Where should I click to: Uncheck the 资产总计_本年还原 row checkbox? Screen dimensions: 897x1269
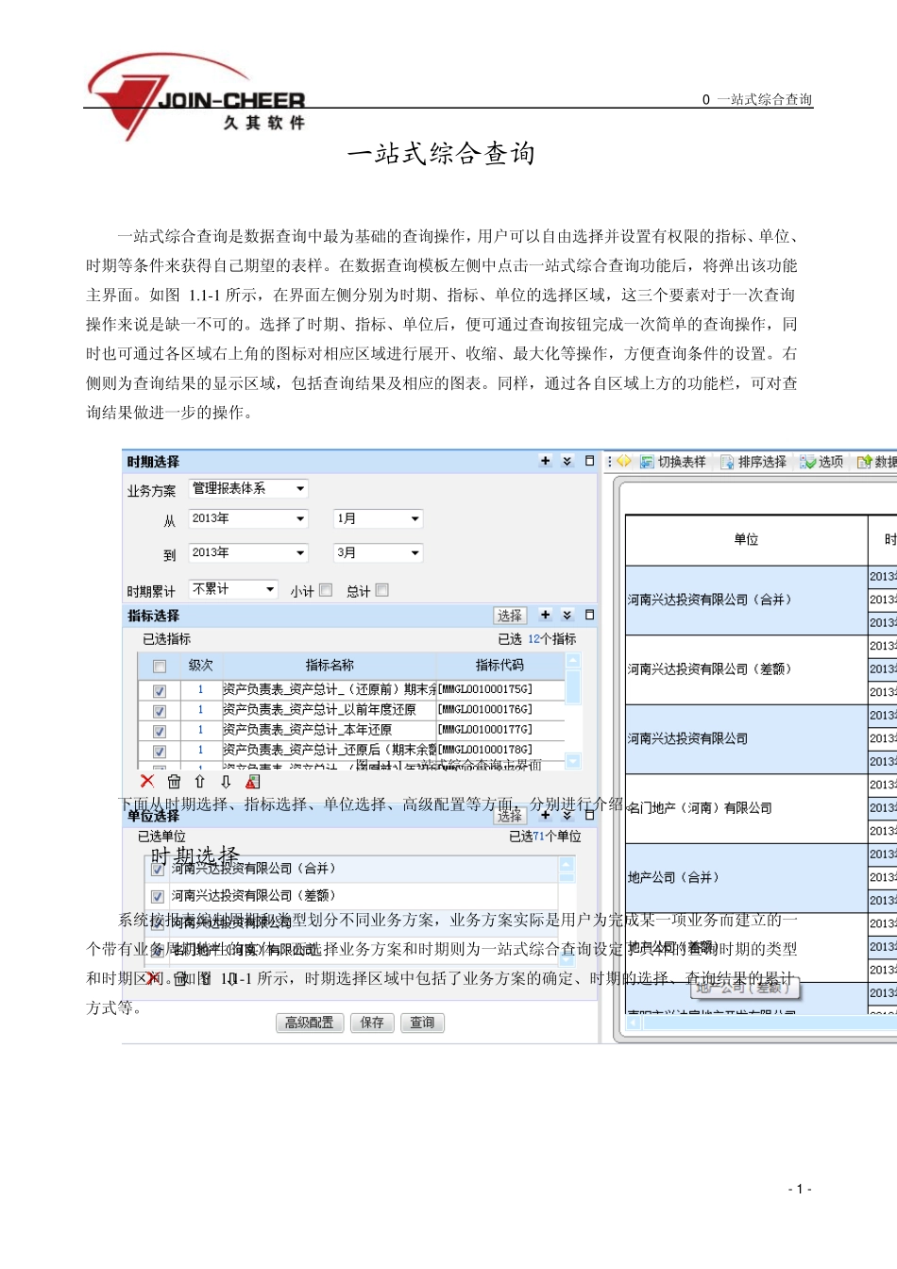tap(160, 730)
